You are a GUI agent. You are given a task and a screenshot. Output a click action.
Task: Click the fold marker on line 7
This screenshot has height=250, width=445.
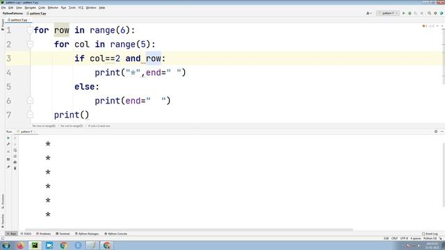[30, 115]
